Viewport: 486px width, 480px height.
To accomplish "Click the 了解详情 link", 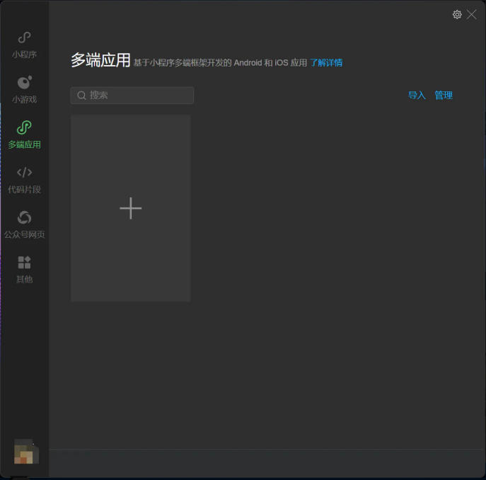I will (326, 63).
